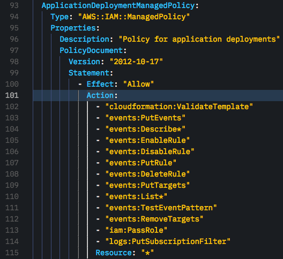Screen dimensions: 283x259
Task: Click the "events:DeleteRule" entry
Action: pos(147,174)
